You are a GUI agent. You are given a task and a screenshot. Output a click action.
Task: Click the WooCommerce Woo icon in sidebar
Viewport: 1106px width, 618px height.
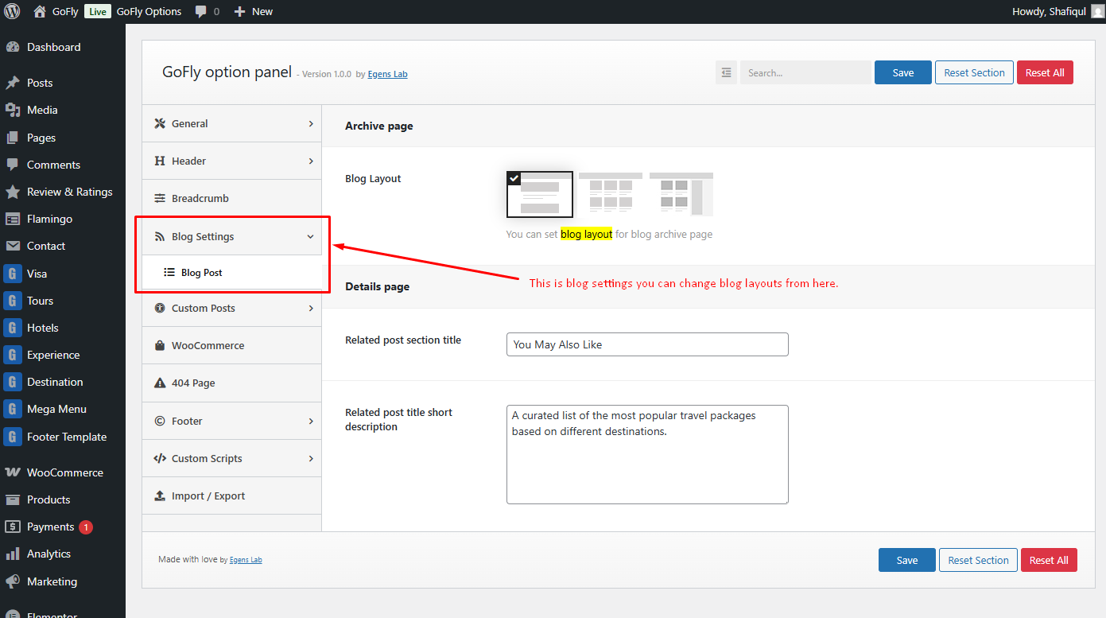tap(13, 472)
